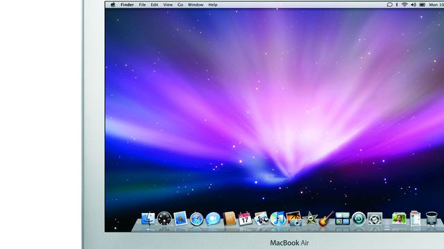The image size is (444, 249).
Task: Open the Help menu
Action: 213,5
